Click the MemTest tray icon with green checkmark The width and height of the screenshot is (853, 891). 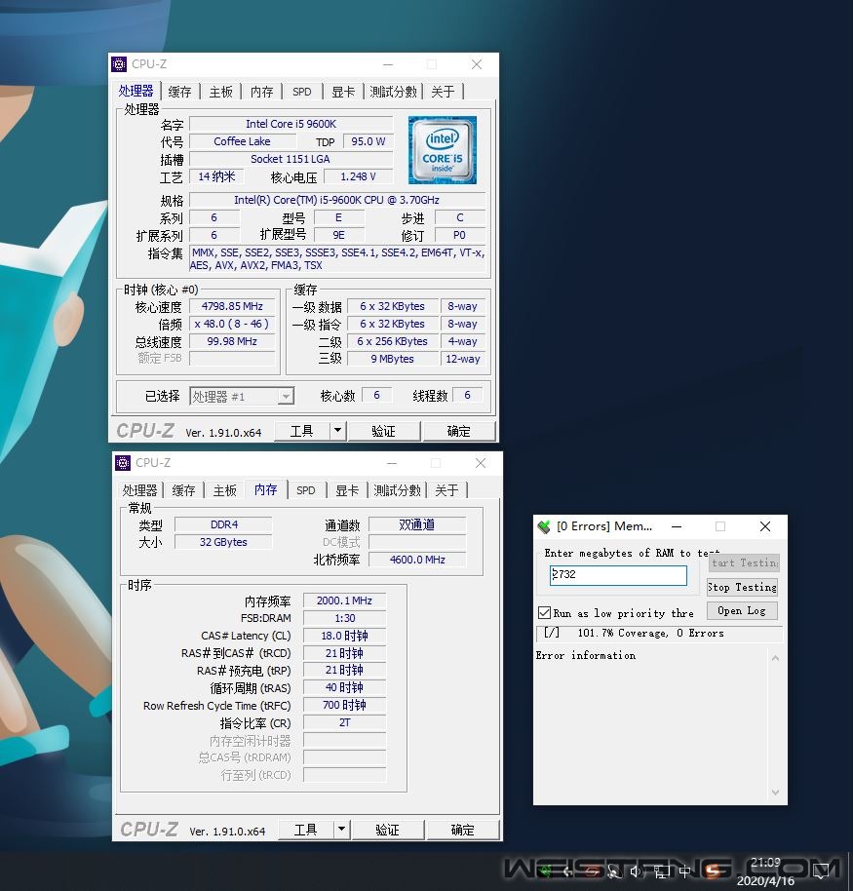point(547,871)
